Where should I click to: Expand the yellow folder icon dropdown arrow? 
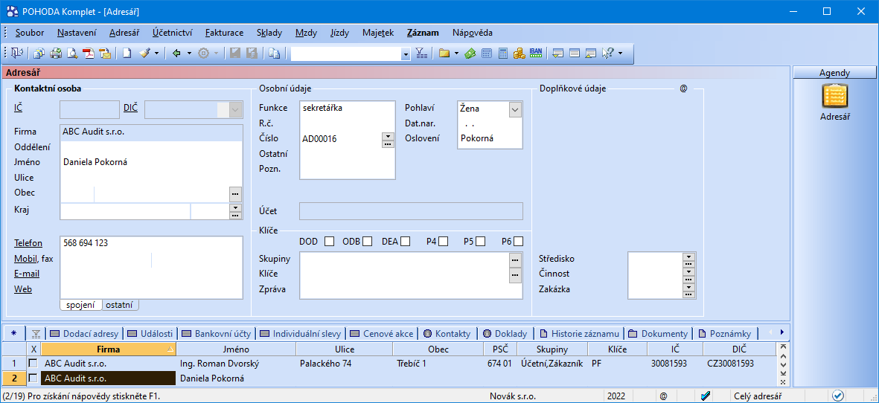coord(457,54)
